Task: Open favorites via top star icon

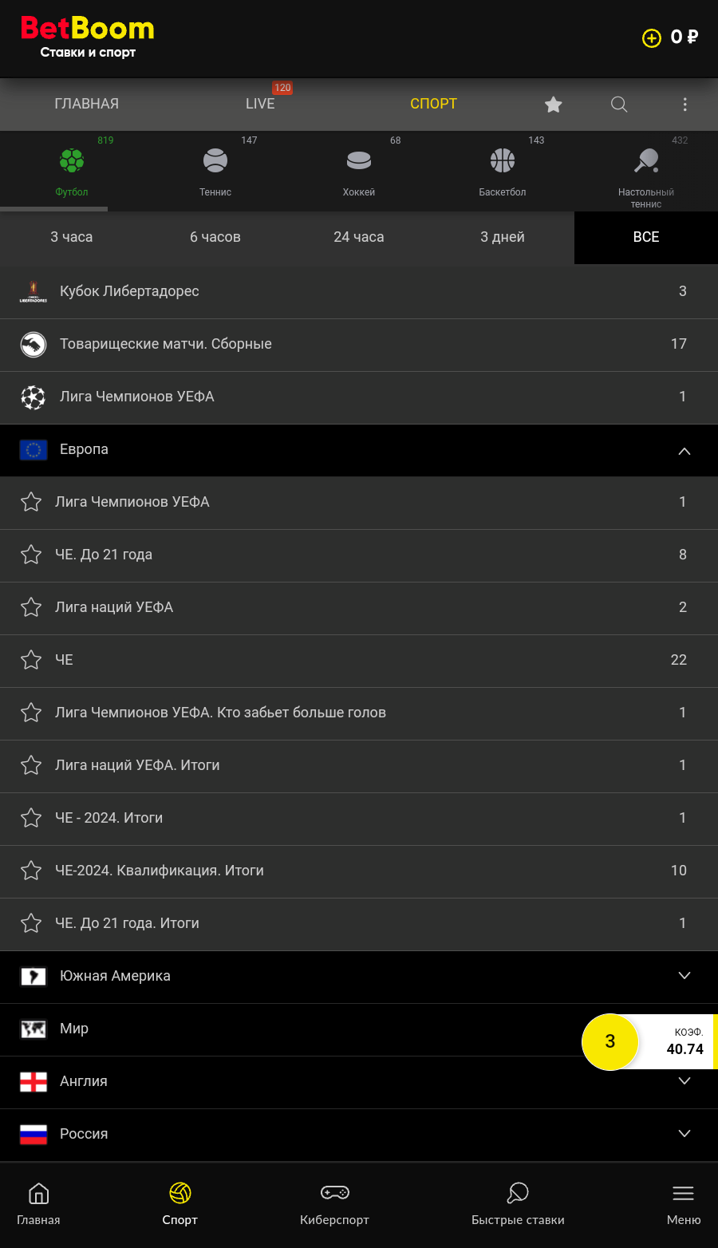Action: click(x=554, y=105)
